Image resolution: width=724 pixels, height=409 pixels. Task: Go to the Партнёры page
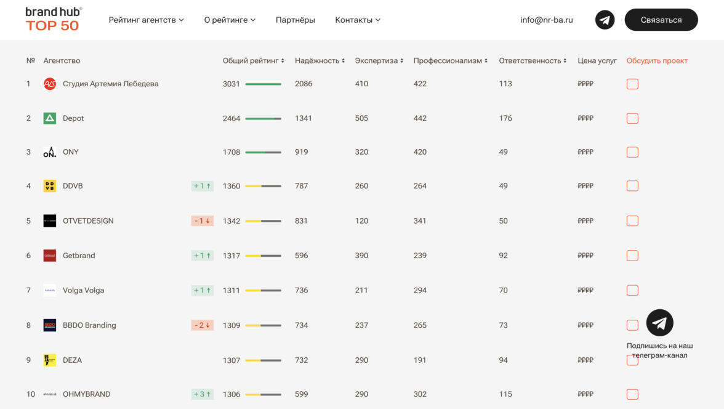point(296,20)
